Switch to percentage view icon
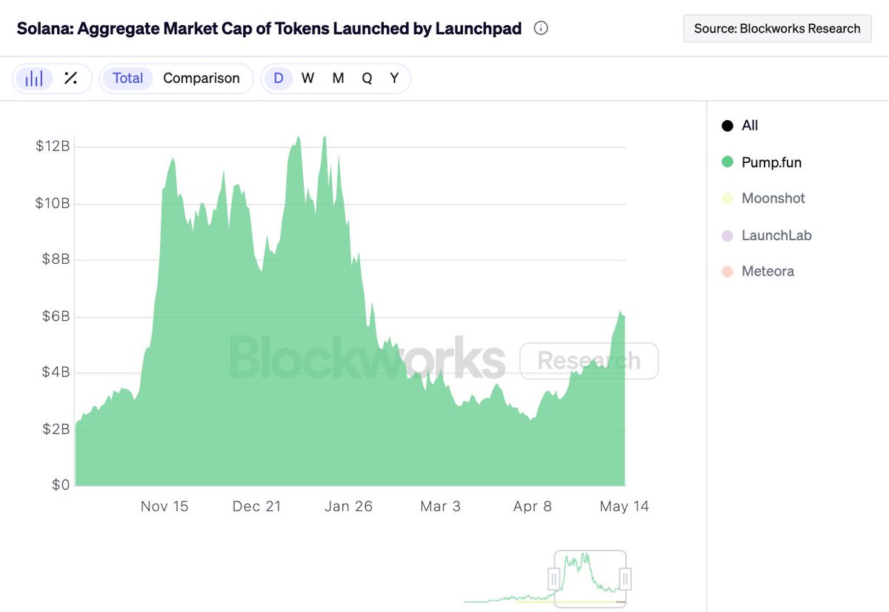Screen dimensions: 889x612 (x=71, y=79)
